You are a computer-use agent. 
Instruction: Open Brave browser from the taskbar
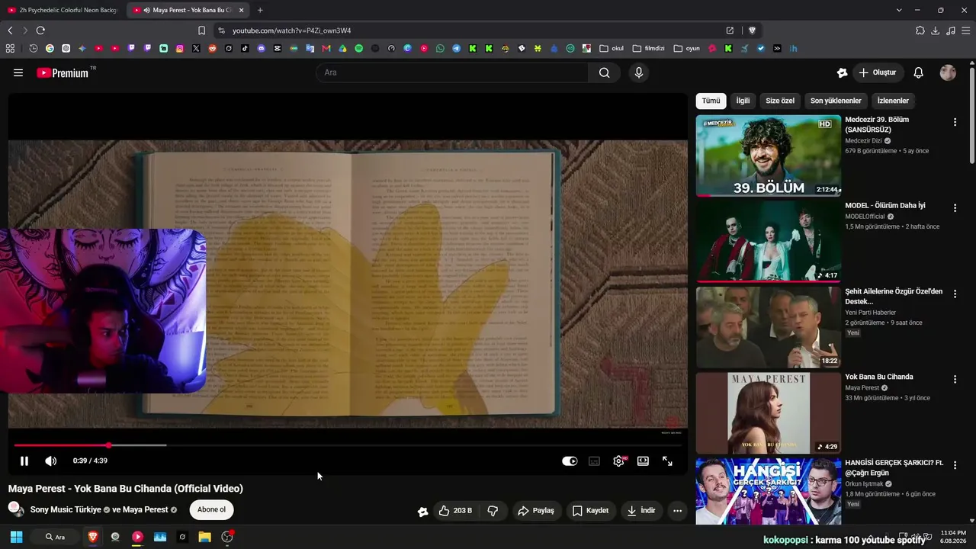point(93,537)
